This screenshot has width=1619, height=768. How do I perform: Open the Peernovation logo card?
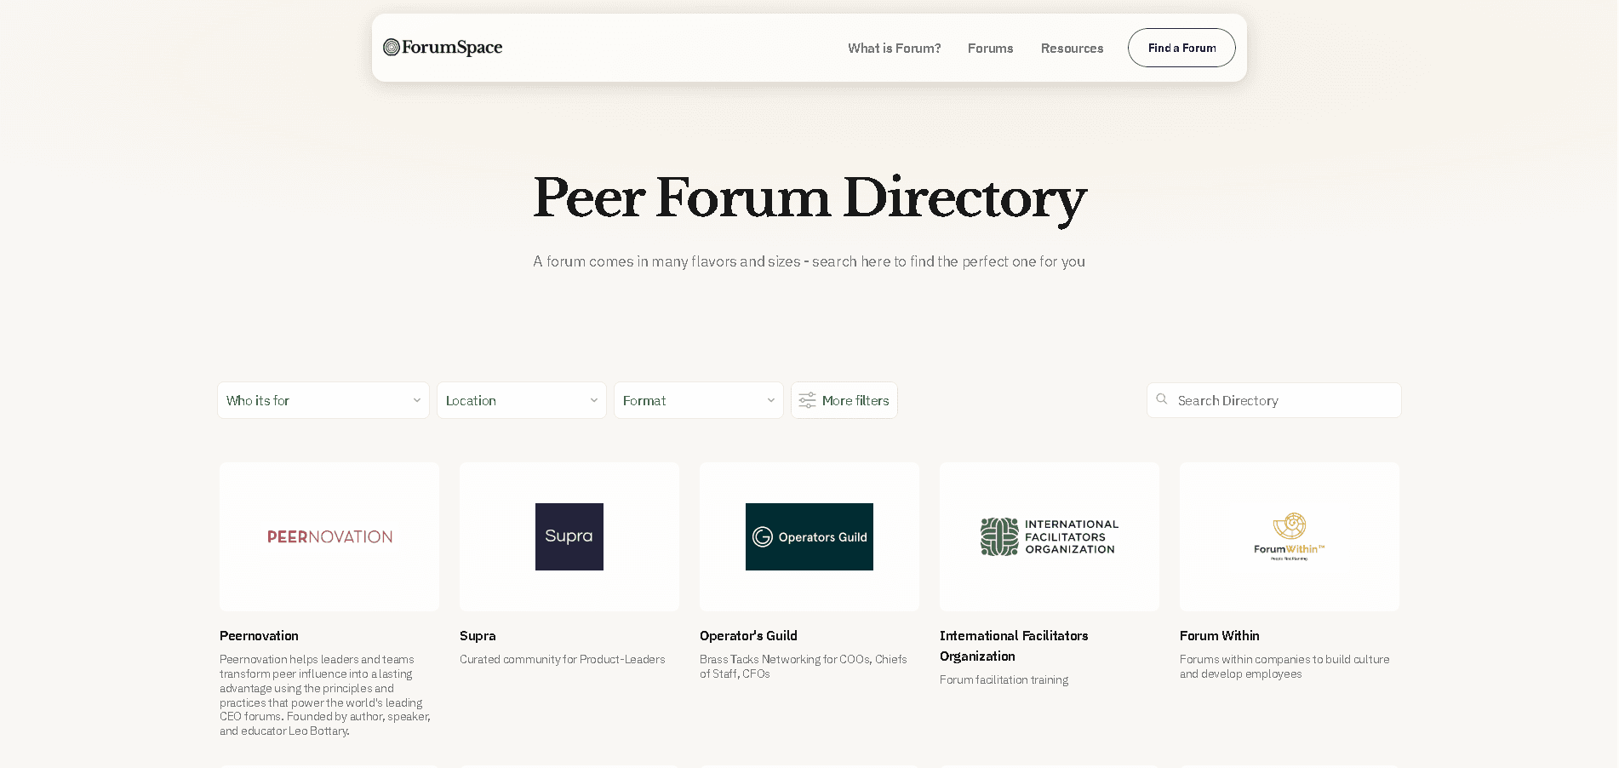(x=329, y=536)
